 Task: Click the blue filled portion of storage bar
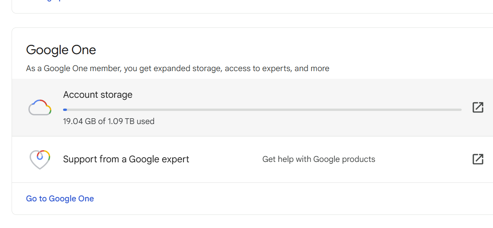[x=65, y=110]
